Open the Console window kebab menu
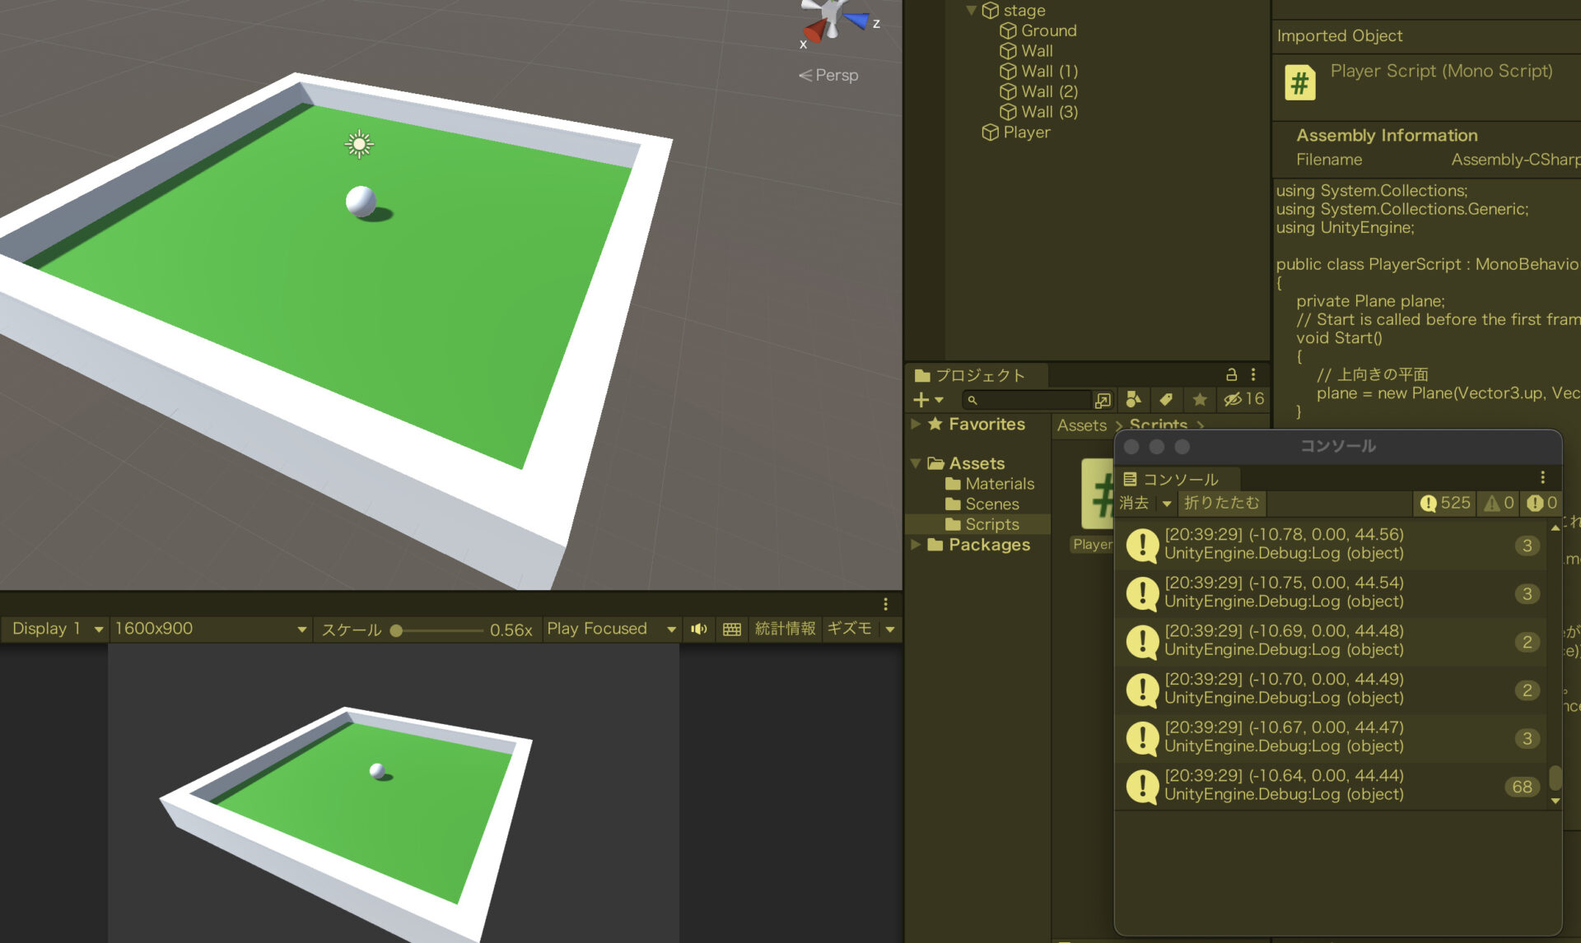The image size is (1581, 943). [x=1542, y=476]
